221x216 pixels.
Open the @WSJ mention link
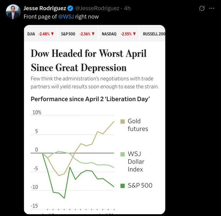66,17
